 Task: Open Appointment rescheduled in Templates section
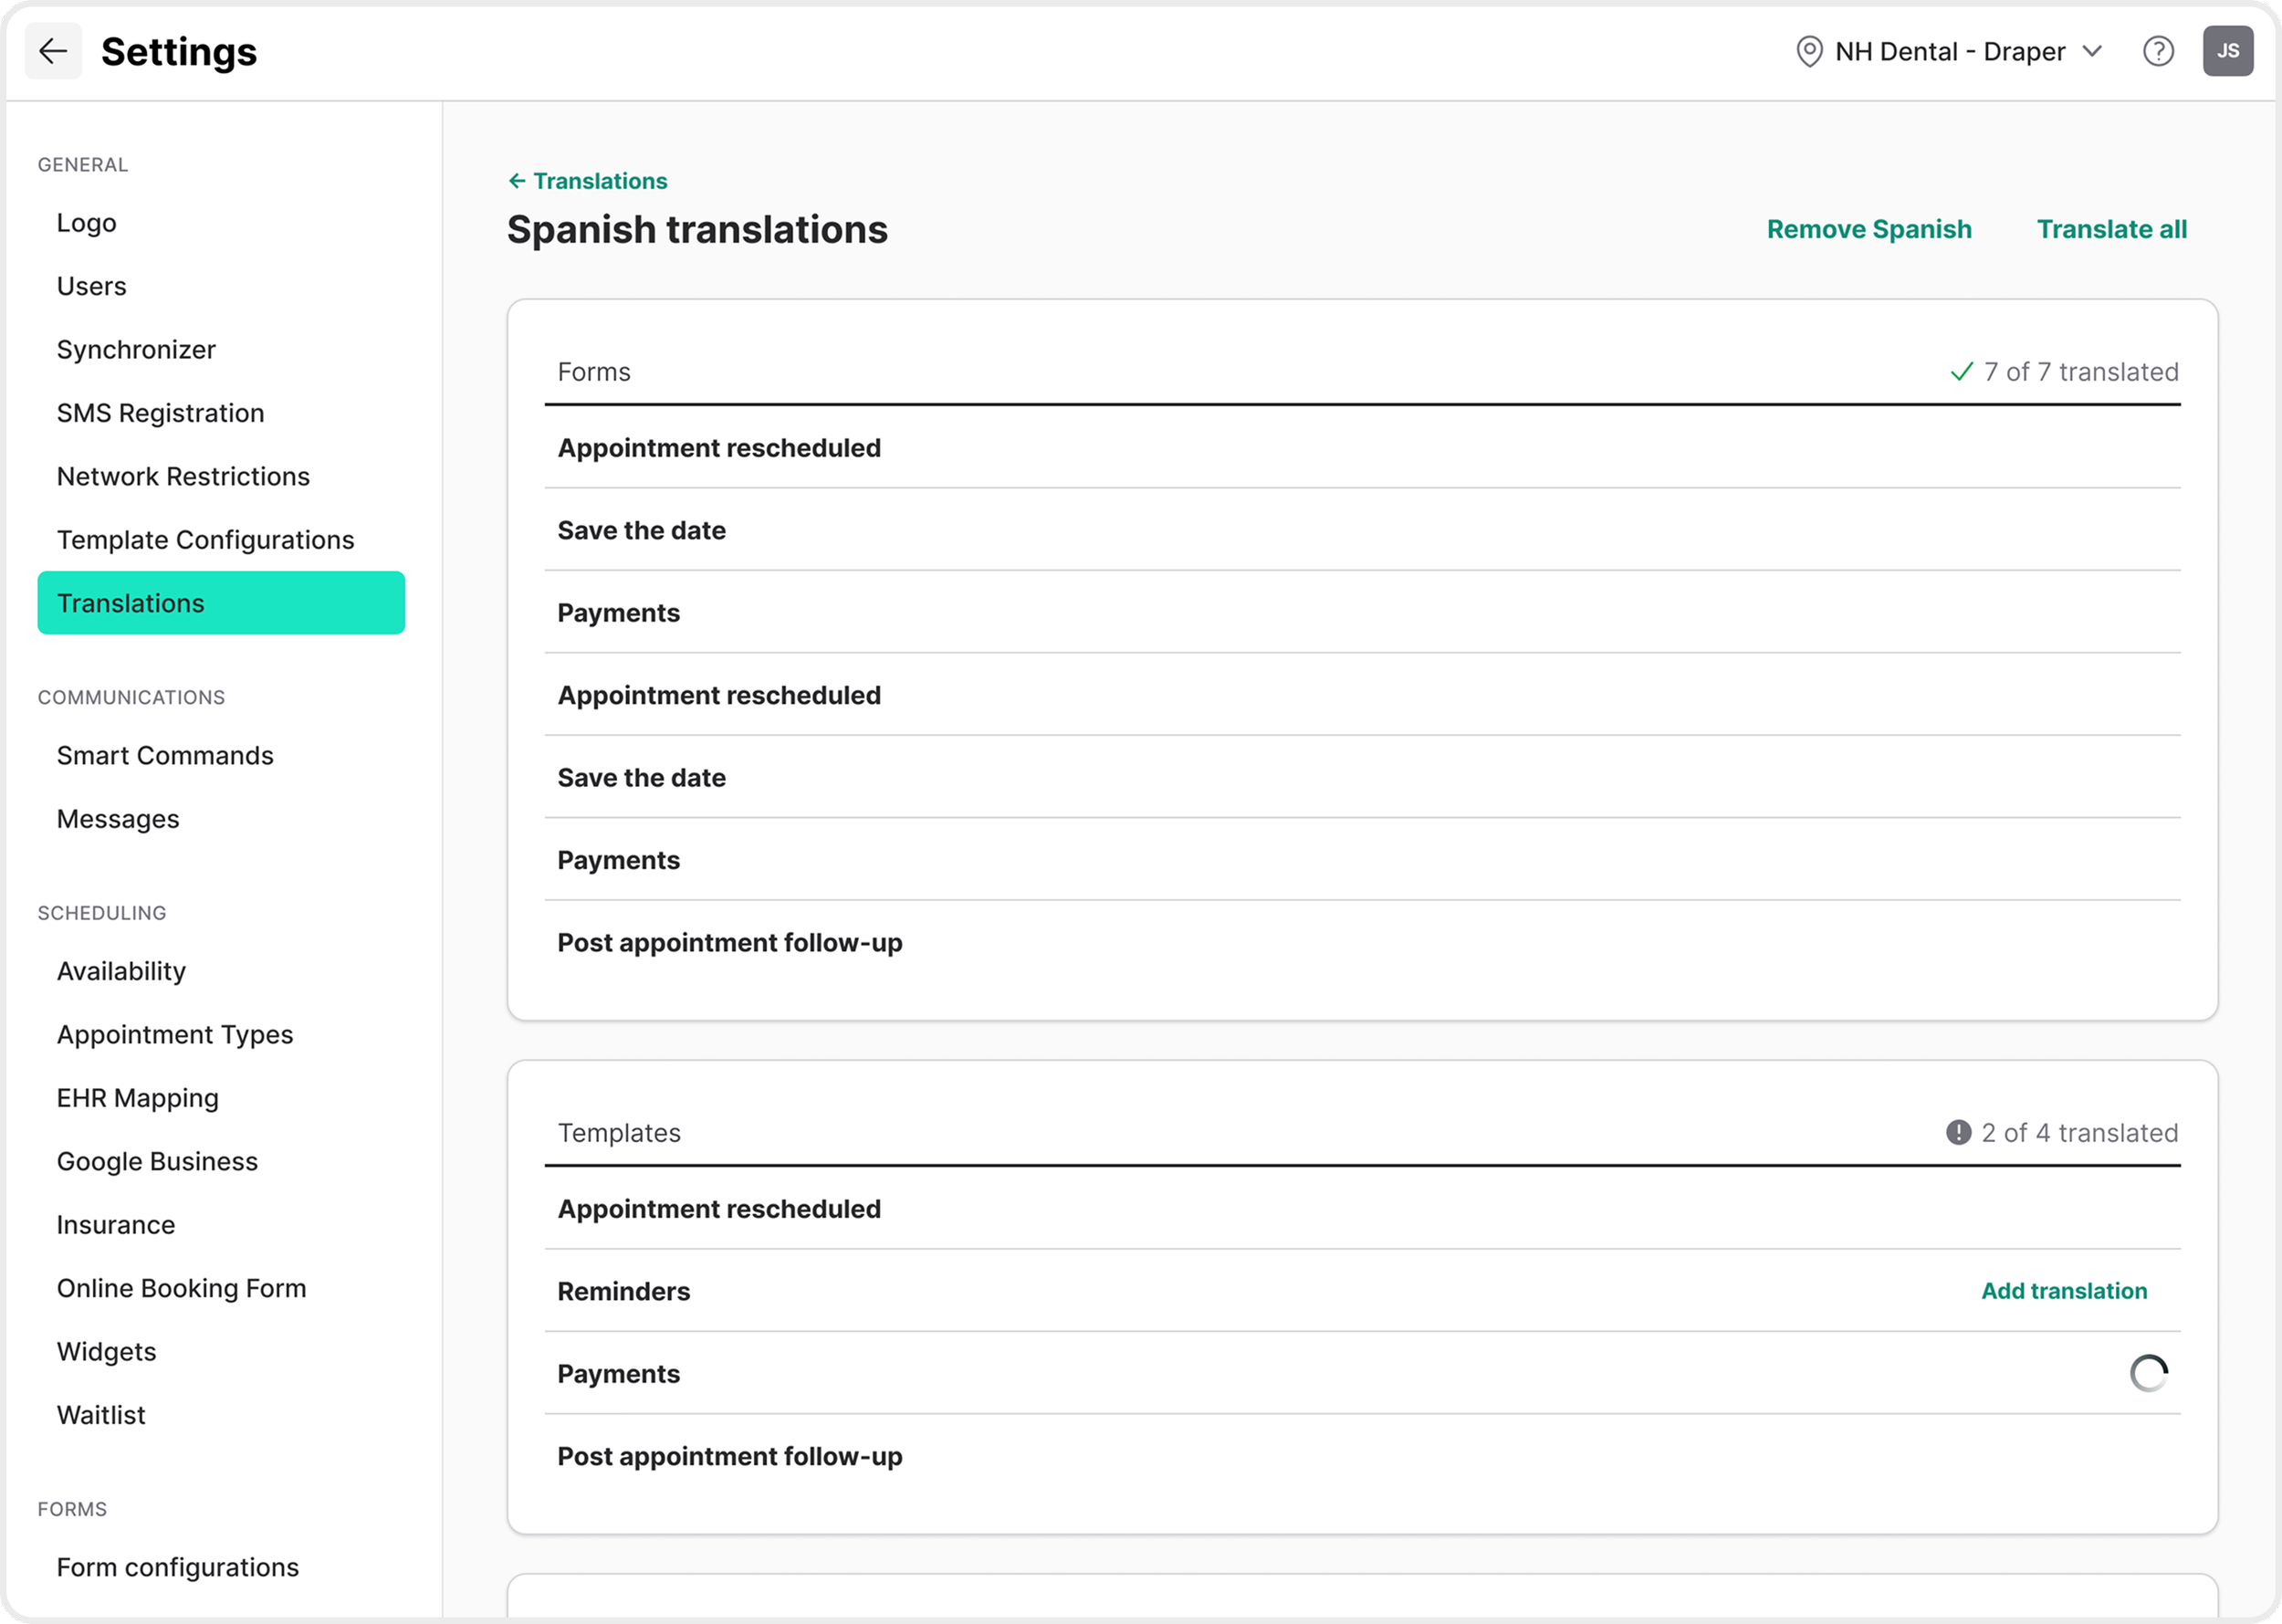point(1362,1209)
